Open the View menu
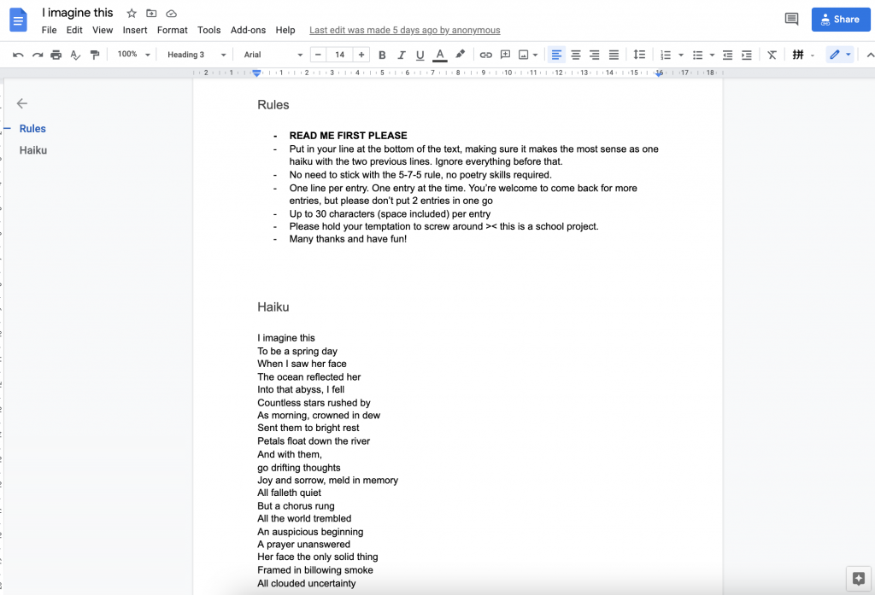 pyautogui.click(x=103, y=30)
